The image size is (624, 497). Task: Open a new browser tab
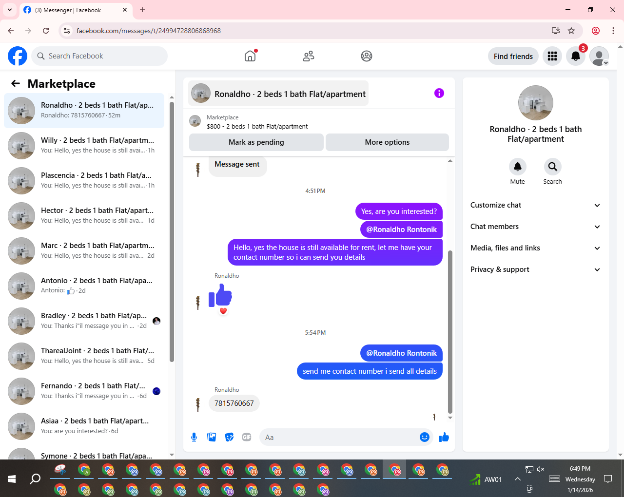point(142,10)
